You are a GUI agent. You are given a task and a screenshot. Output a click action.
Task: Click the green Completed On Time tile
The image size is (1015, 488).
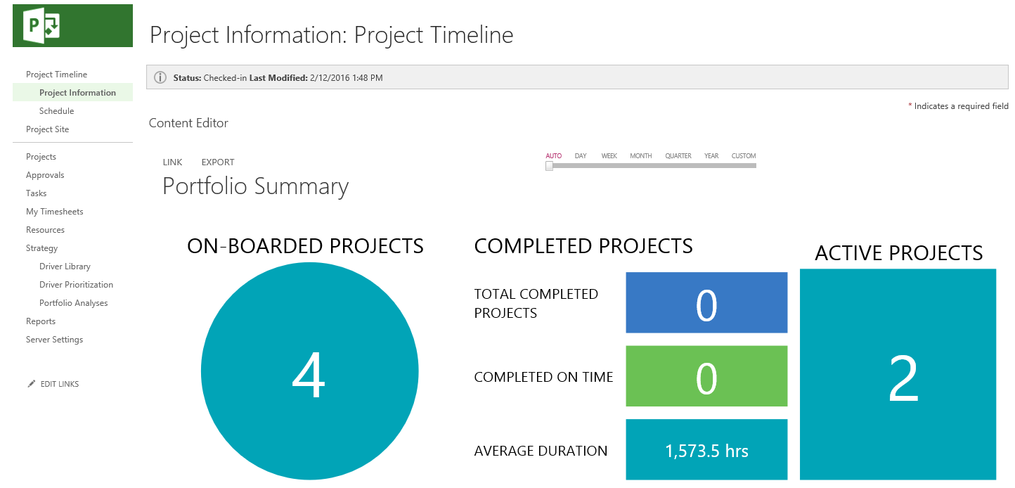pos(706,376)
